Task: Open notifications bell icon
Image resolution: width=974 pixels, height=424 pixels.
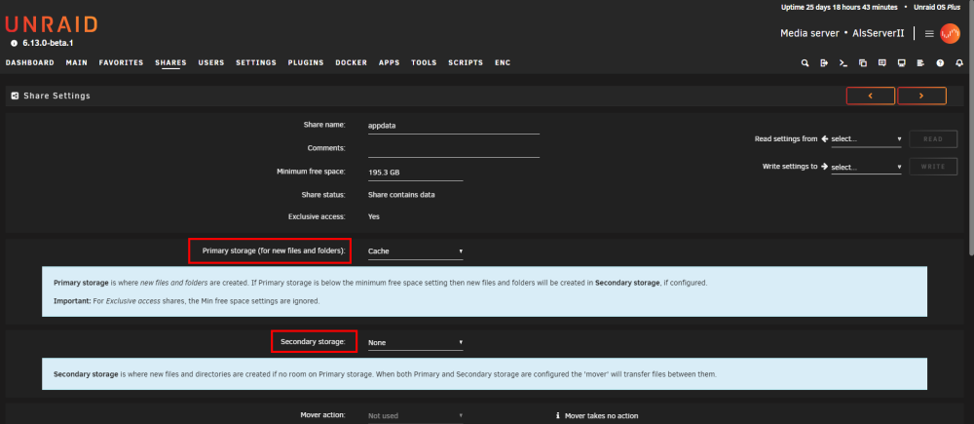Action: click(x=959, y=62)
